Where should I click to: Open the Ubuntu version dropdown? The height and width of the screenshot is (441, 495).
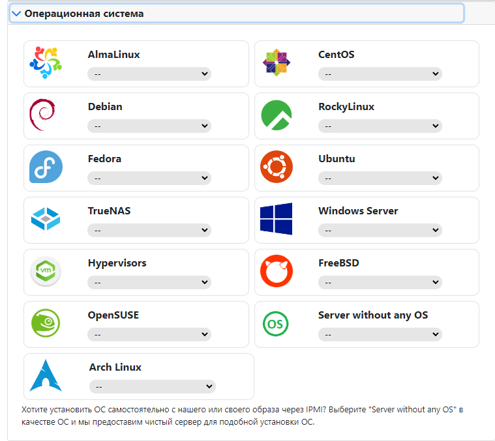(x=380, y=178)
